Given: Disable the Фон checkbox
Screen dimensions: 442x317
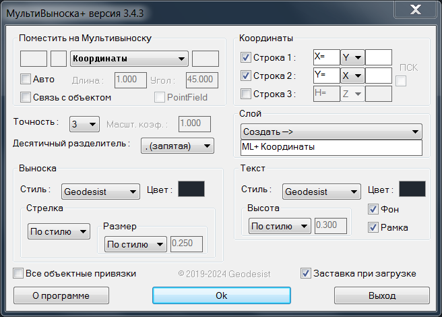Looking at the screenshot, I should click(373, 210).
